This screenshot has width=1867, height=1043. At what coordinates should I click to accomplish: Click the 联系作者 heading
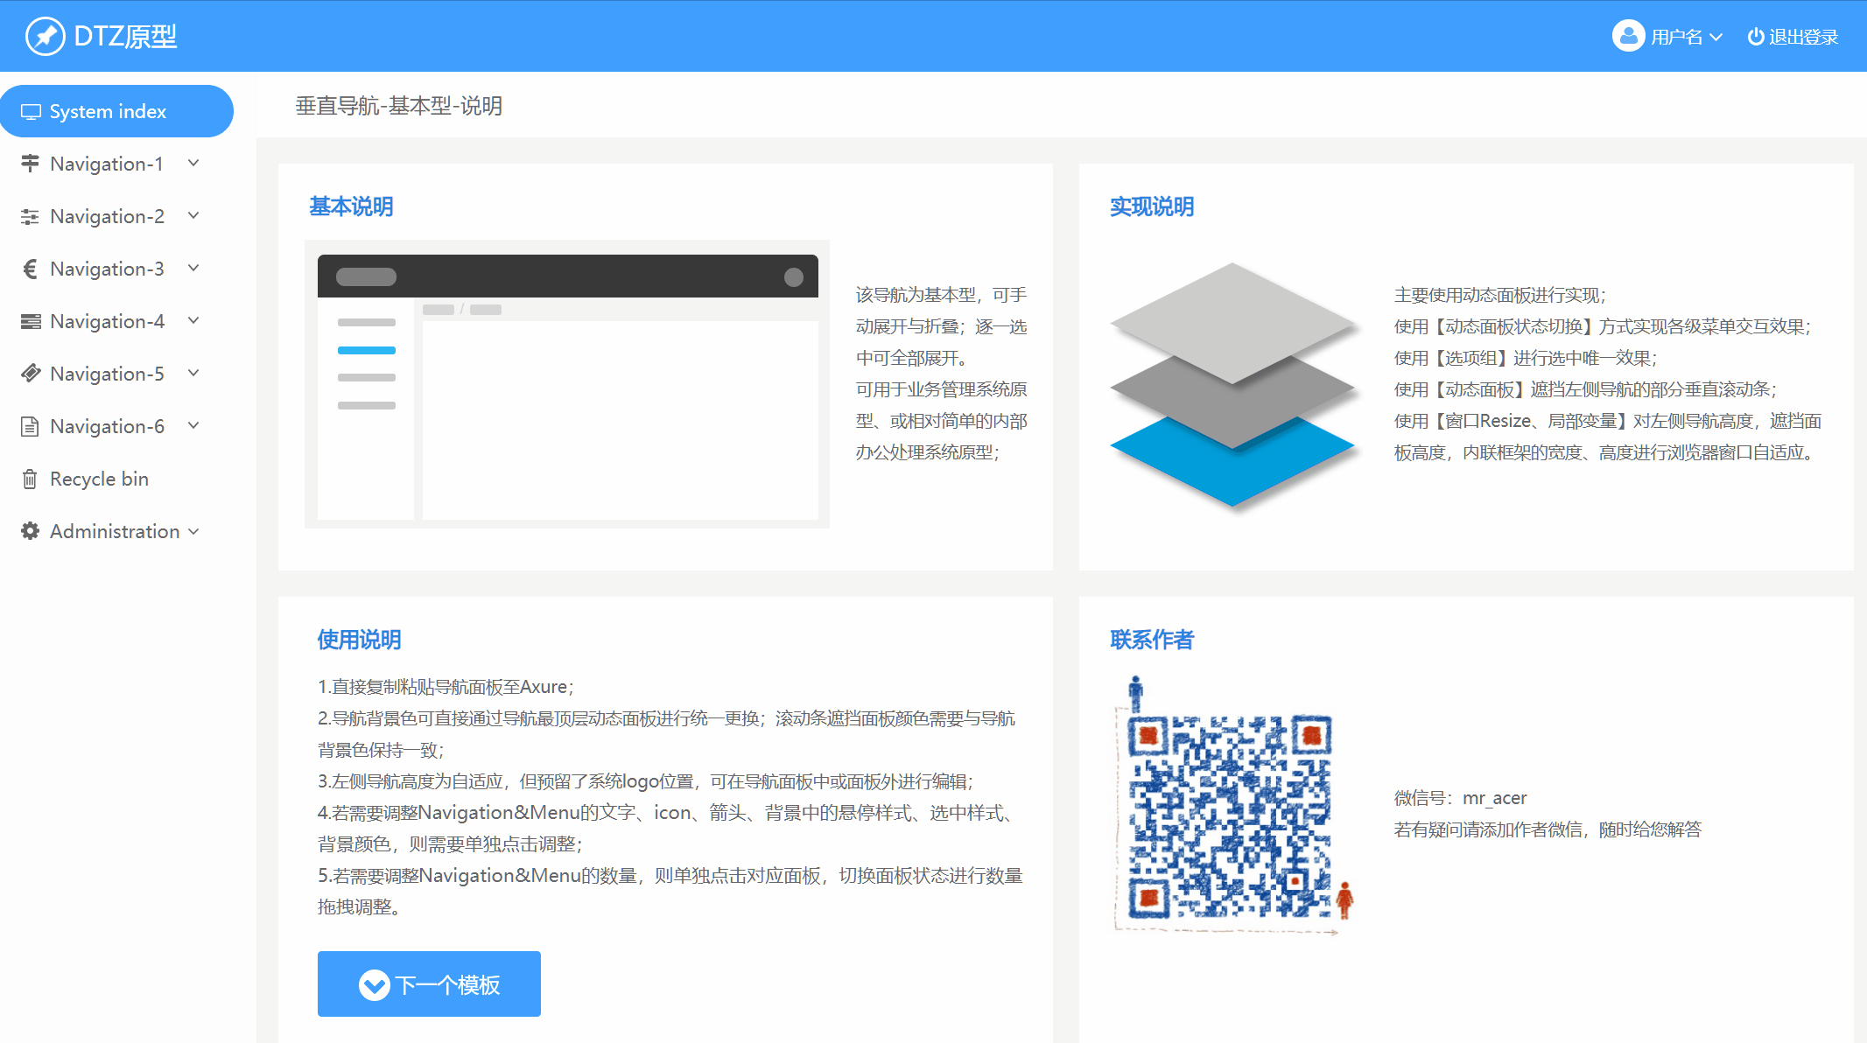[1152, 640]
